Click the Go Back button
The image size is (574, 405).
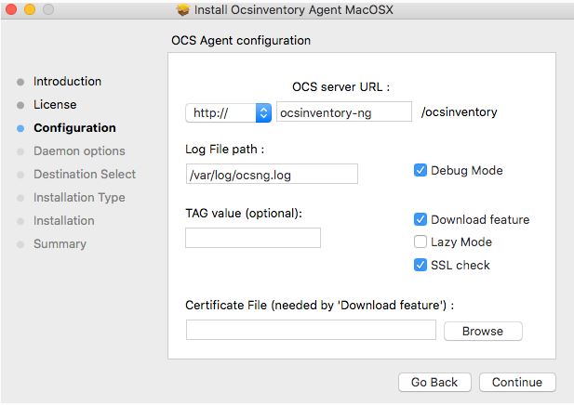click(x=434, y=382)
